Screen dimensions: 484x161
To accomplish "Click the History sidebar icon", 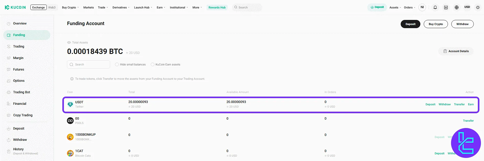I will coord(9,151).
